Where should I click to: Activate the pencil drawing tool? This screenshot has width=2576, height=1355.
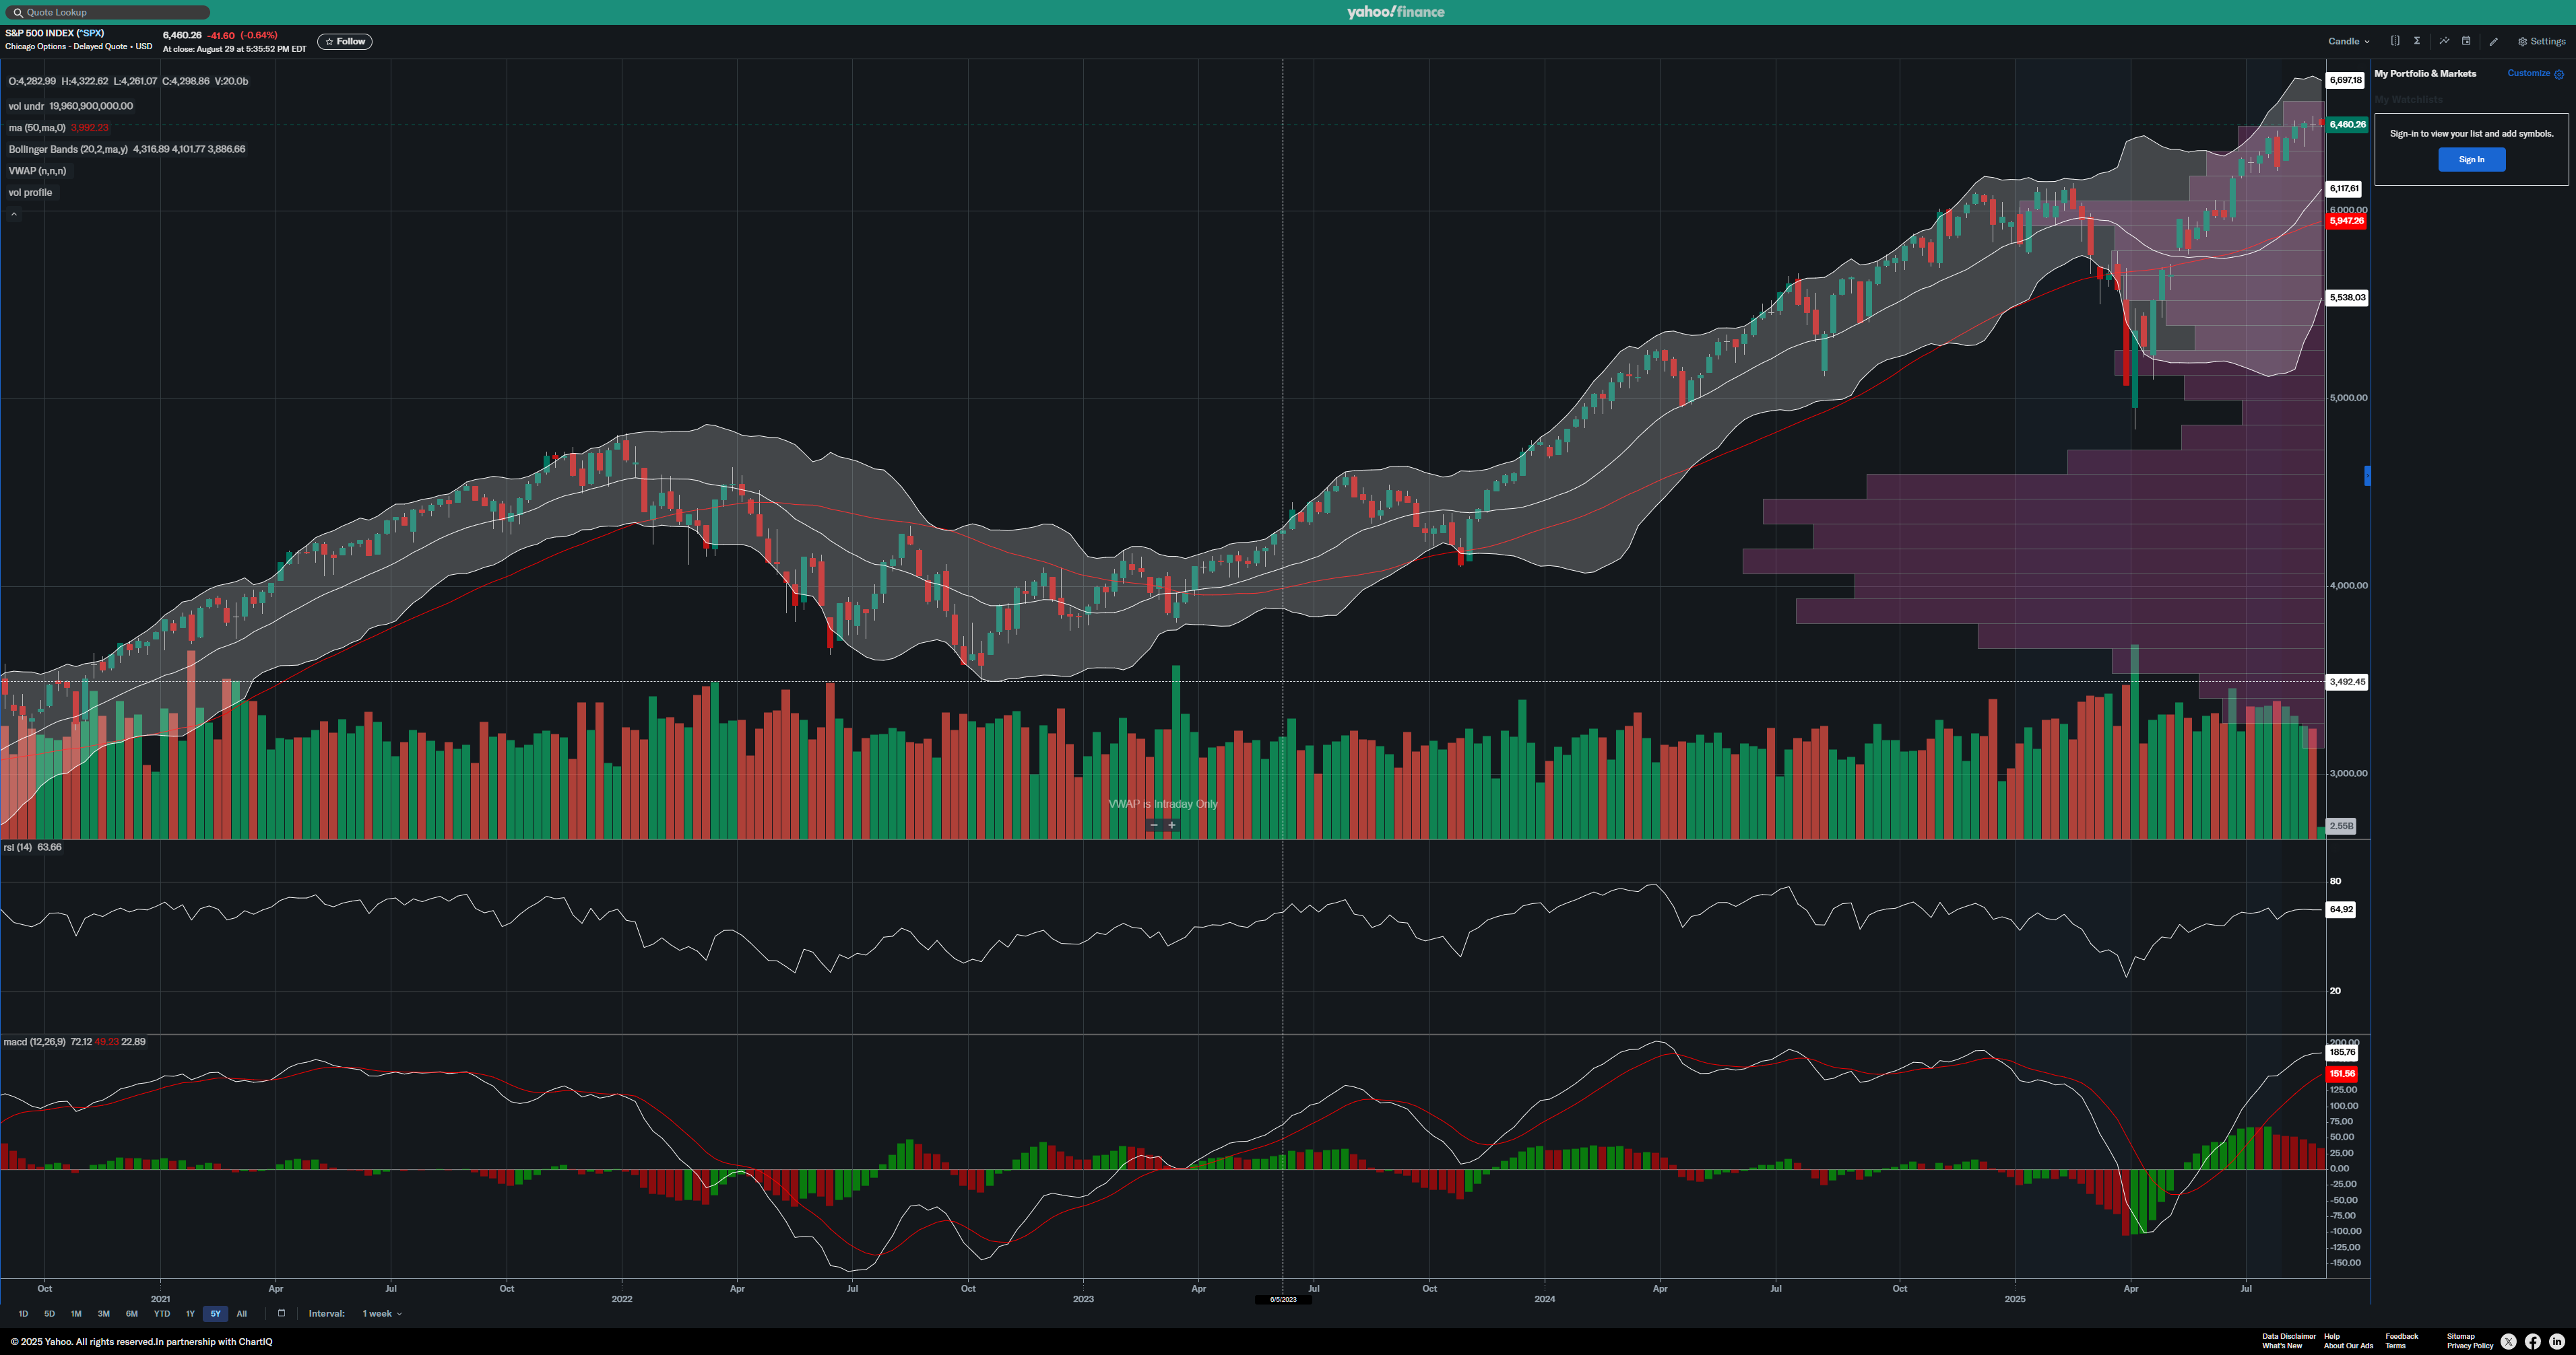tap(2494, 42)
